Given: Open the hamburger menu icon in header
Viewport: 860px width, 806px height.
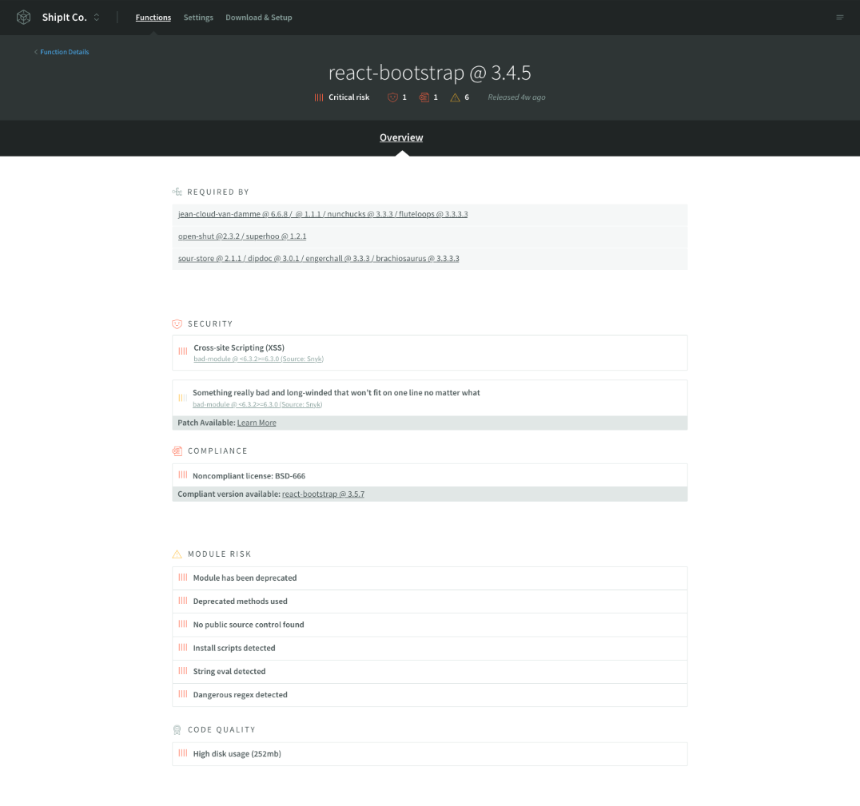Looking at the screenshot, I should point(839,18).
